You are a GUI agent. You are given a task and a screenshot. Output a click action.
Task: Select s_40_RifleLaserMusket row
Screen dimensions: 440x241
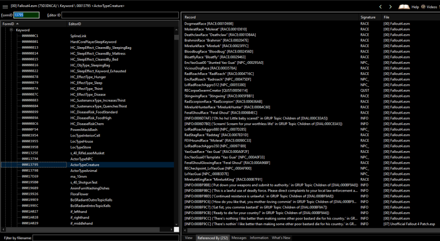pyautogui.click(x=88, y=153)
